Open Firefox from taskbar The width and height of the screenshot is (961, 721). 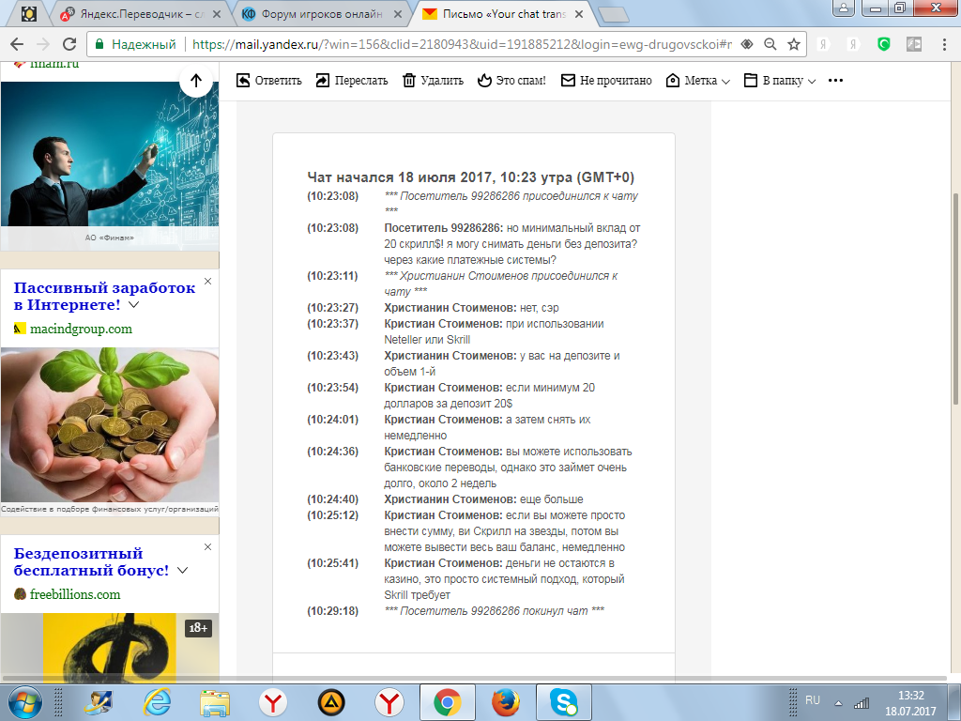(x=506, y=702)
